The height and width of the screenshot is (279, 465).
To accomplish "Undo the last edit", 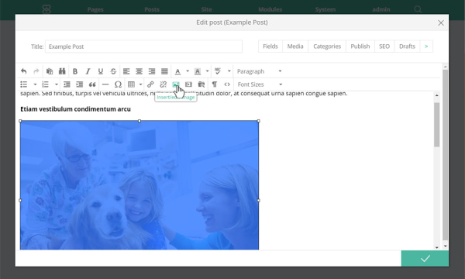I will pyautogui.click(x=24, y=71).
